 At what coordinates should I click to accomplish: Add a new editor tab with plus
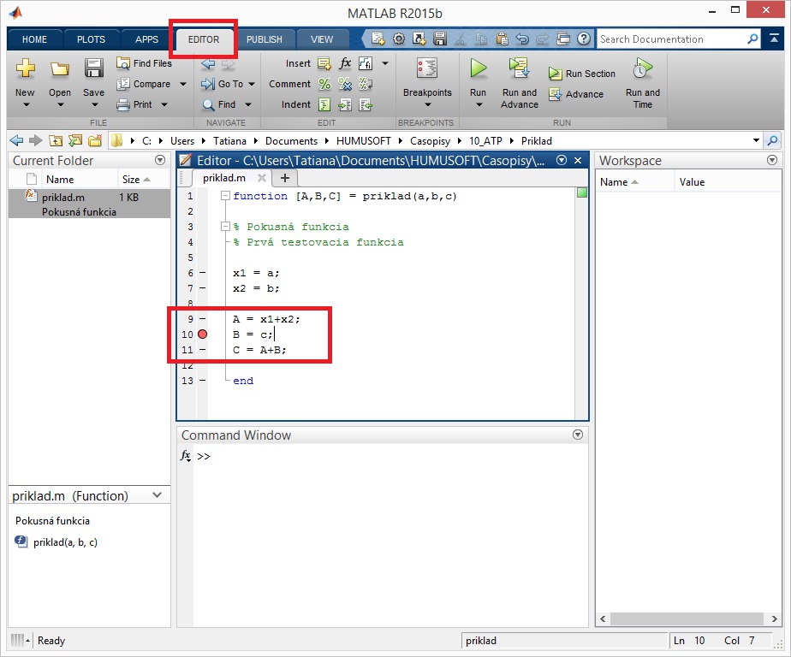point(284,178)
